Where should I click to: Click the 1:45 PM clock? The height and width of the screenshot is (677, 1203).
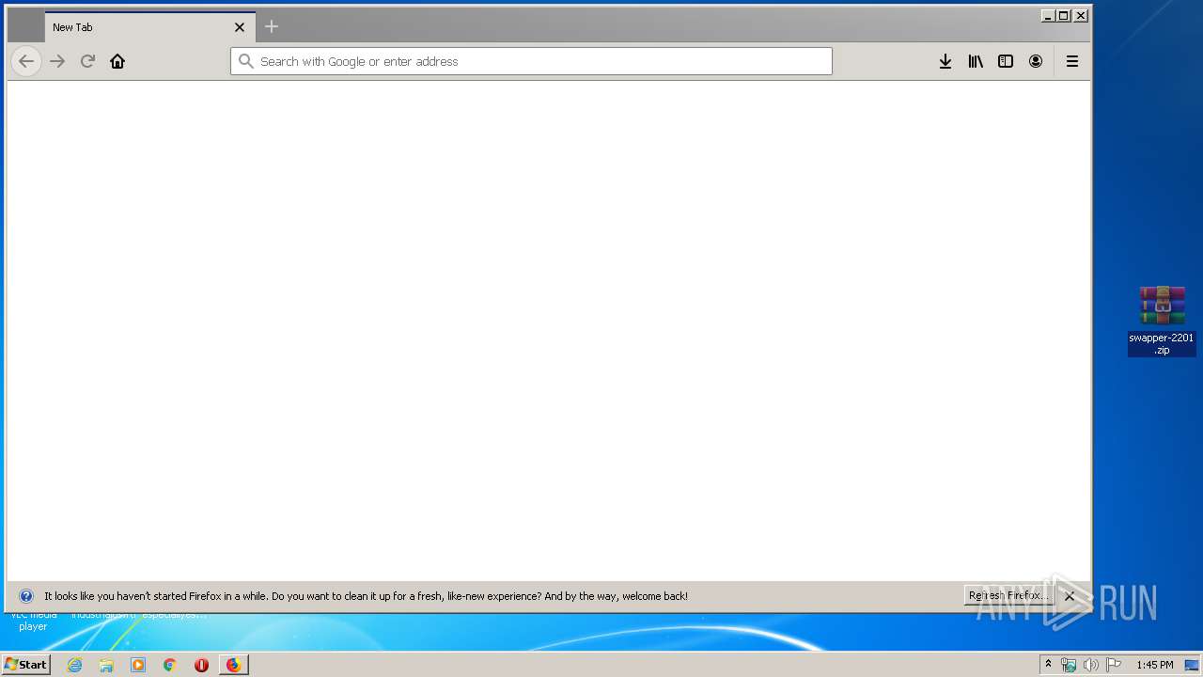pyautogui.click(x=1154, y=665)
